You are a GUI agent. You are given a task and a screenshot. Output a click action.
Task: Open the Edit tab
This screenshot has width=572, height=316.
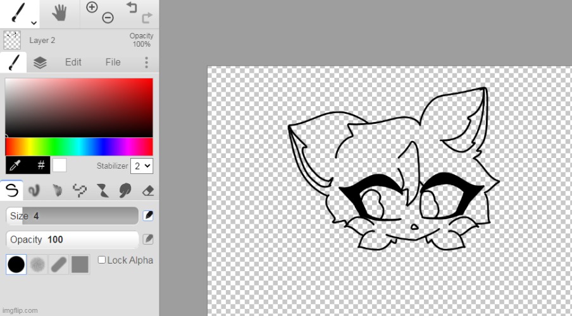pos(73,62)
